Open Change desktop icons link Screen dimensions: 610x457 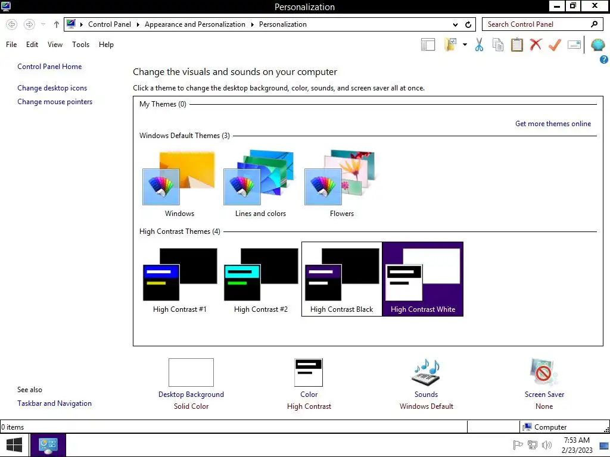click(x=52, y=88)
